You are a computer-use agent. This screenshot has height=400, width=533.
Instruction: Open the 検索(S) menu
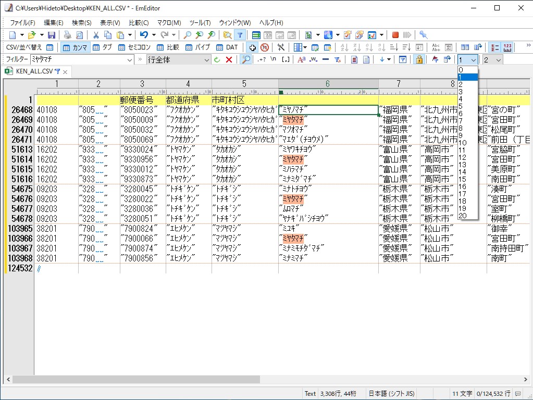(82, 23)
